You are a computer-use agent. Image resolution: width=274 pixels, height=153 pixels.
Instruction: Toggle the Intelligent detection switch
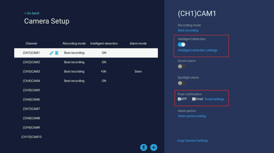tap(181, 45)
